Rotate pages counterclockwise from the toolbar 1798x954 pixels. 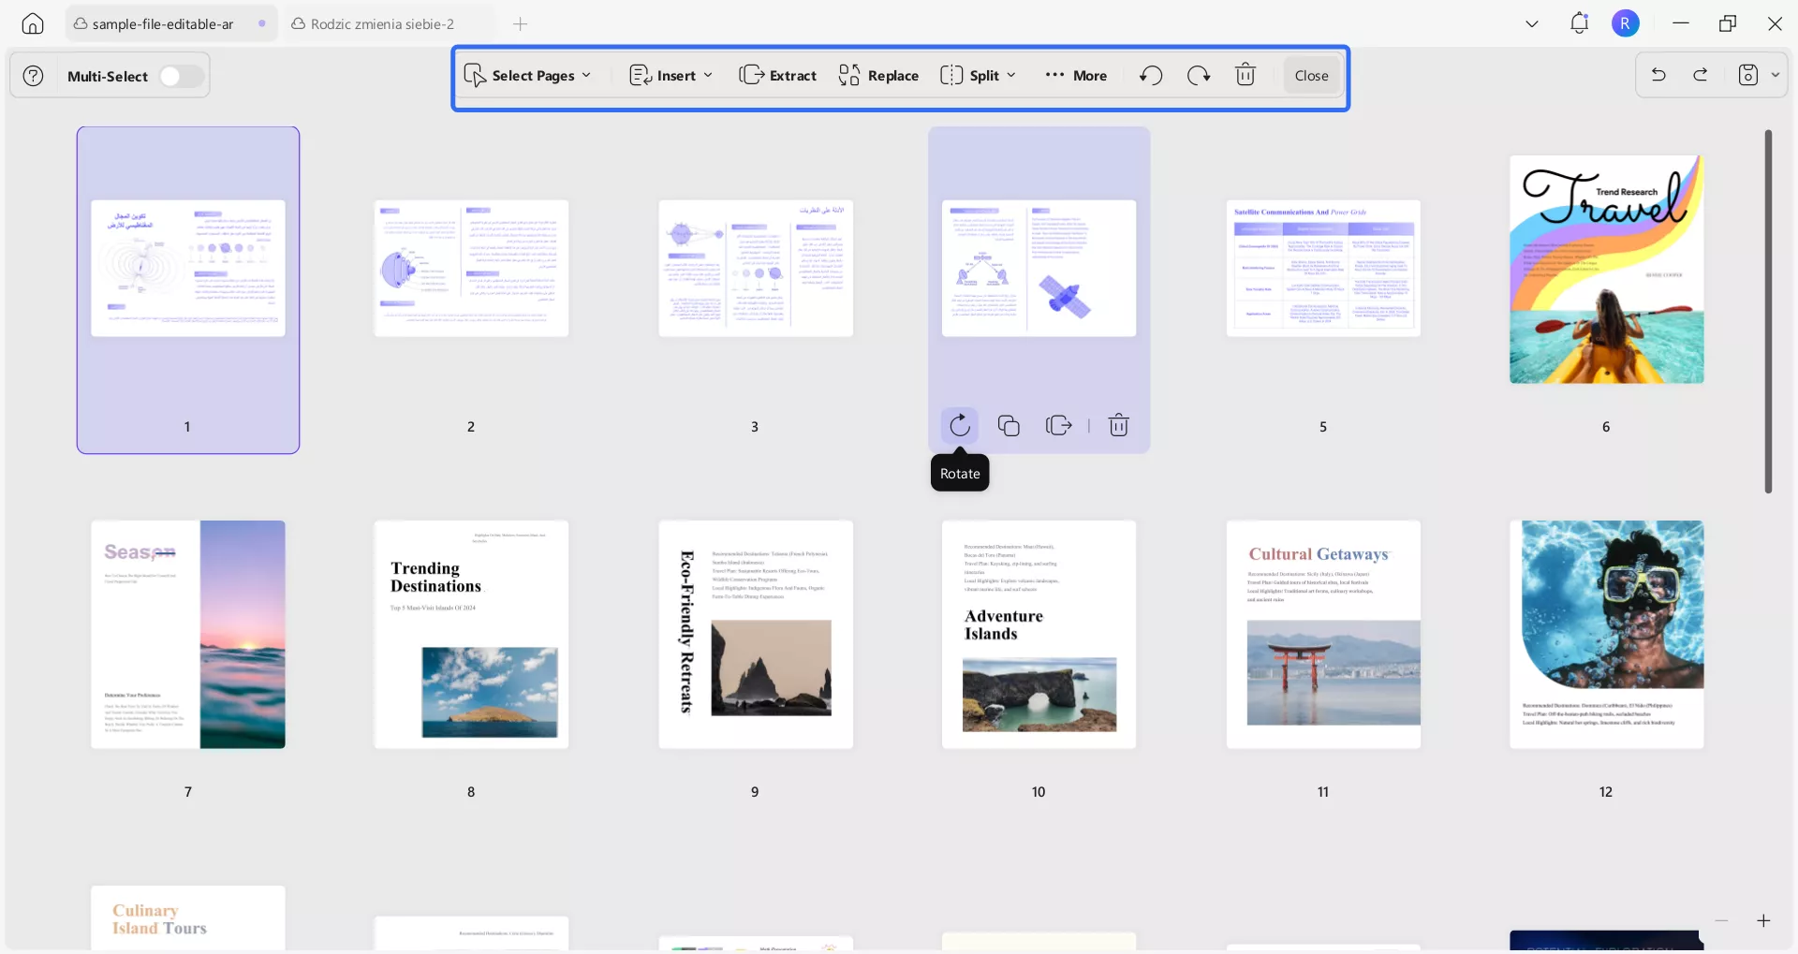(1151, 75)
